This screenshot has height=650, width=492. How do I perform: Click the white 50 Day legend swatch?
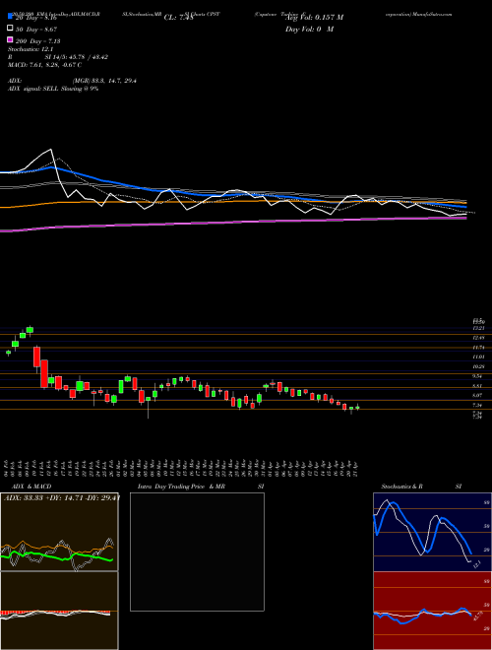pyautogui.click(x=10, y=29)
